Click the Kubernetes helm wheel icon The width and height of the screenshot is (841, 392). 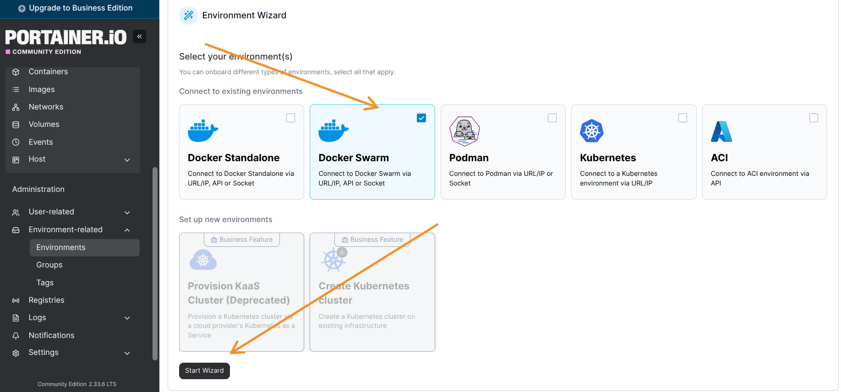(591, 131)
